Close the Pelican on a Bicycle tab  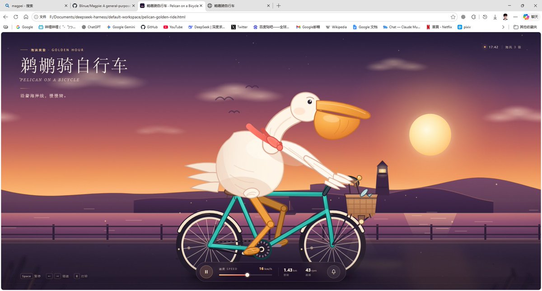pyautogui.click(x=201, y=5)
